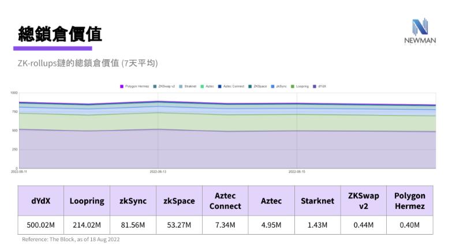Toggle ZKSwap v2 legend marker

coord(155,86)
